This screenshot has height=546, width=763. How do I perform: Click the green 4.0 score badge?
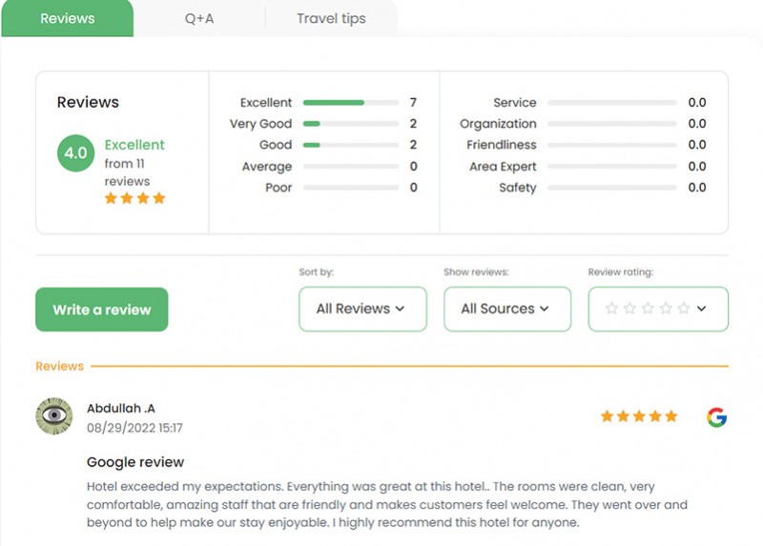(76, 153)
